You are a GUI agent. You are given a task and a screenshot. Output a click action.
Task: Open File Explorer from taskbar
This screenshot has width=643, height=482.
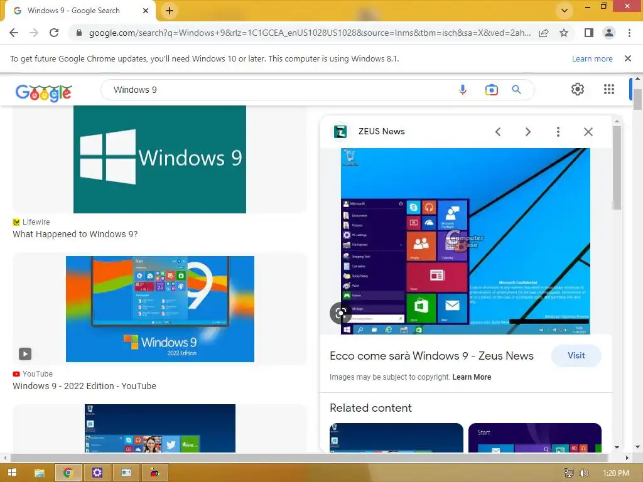40,473
